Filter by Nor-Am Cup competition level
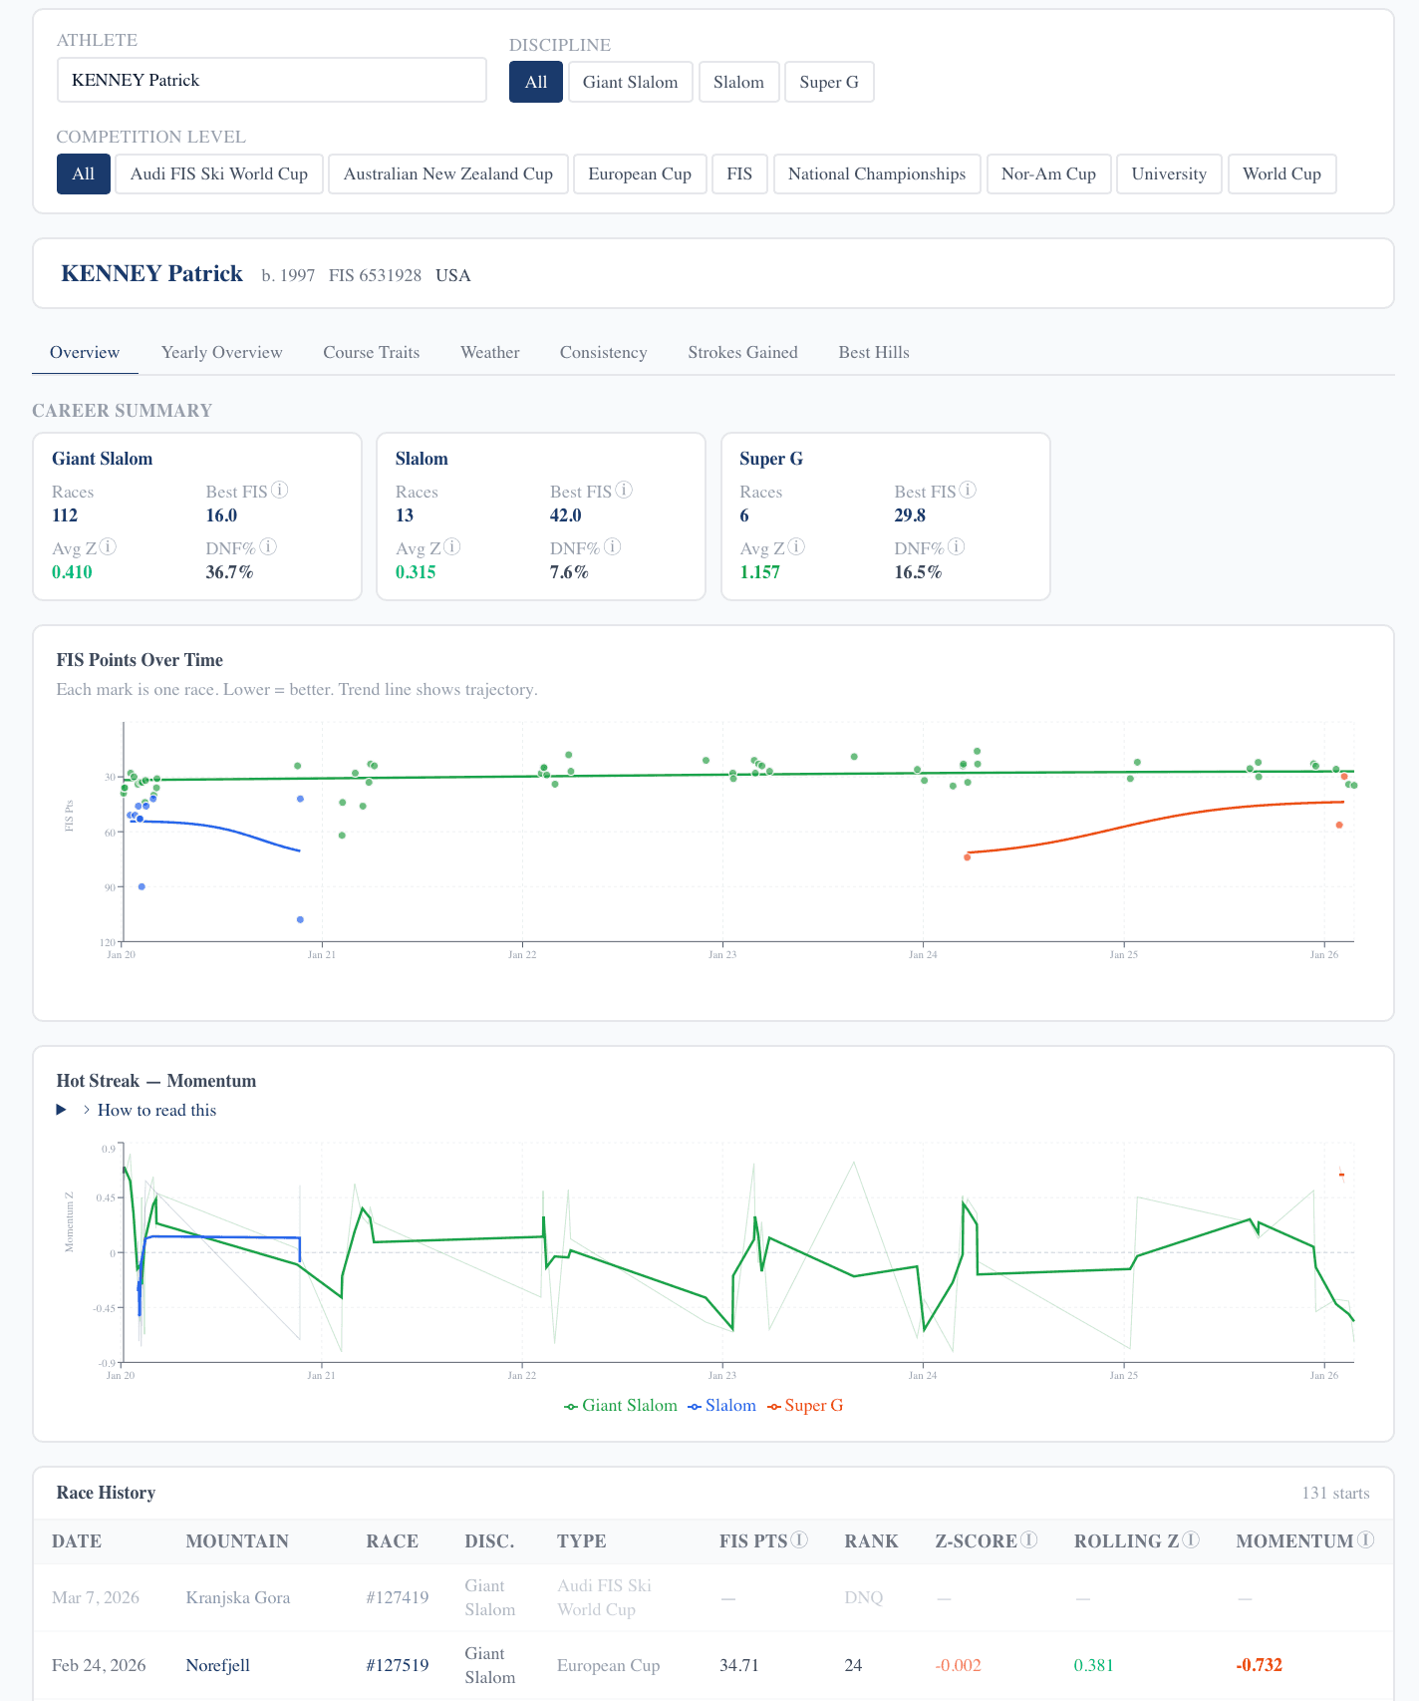 pos(1048,173)
